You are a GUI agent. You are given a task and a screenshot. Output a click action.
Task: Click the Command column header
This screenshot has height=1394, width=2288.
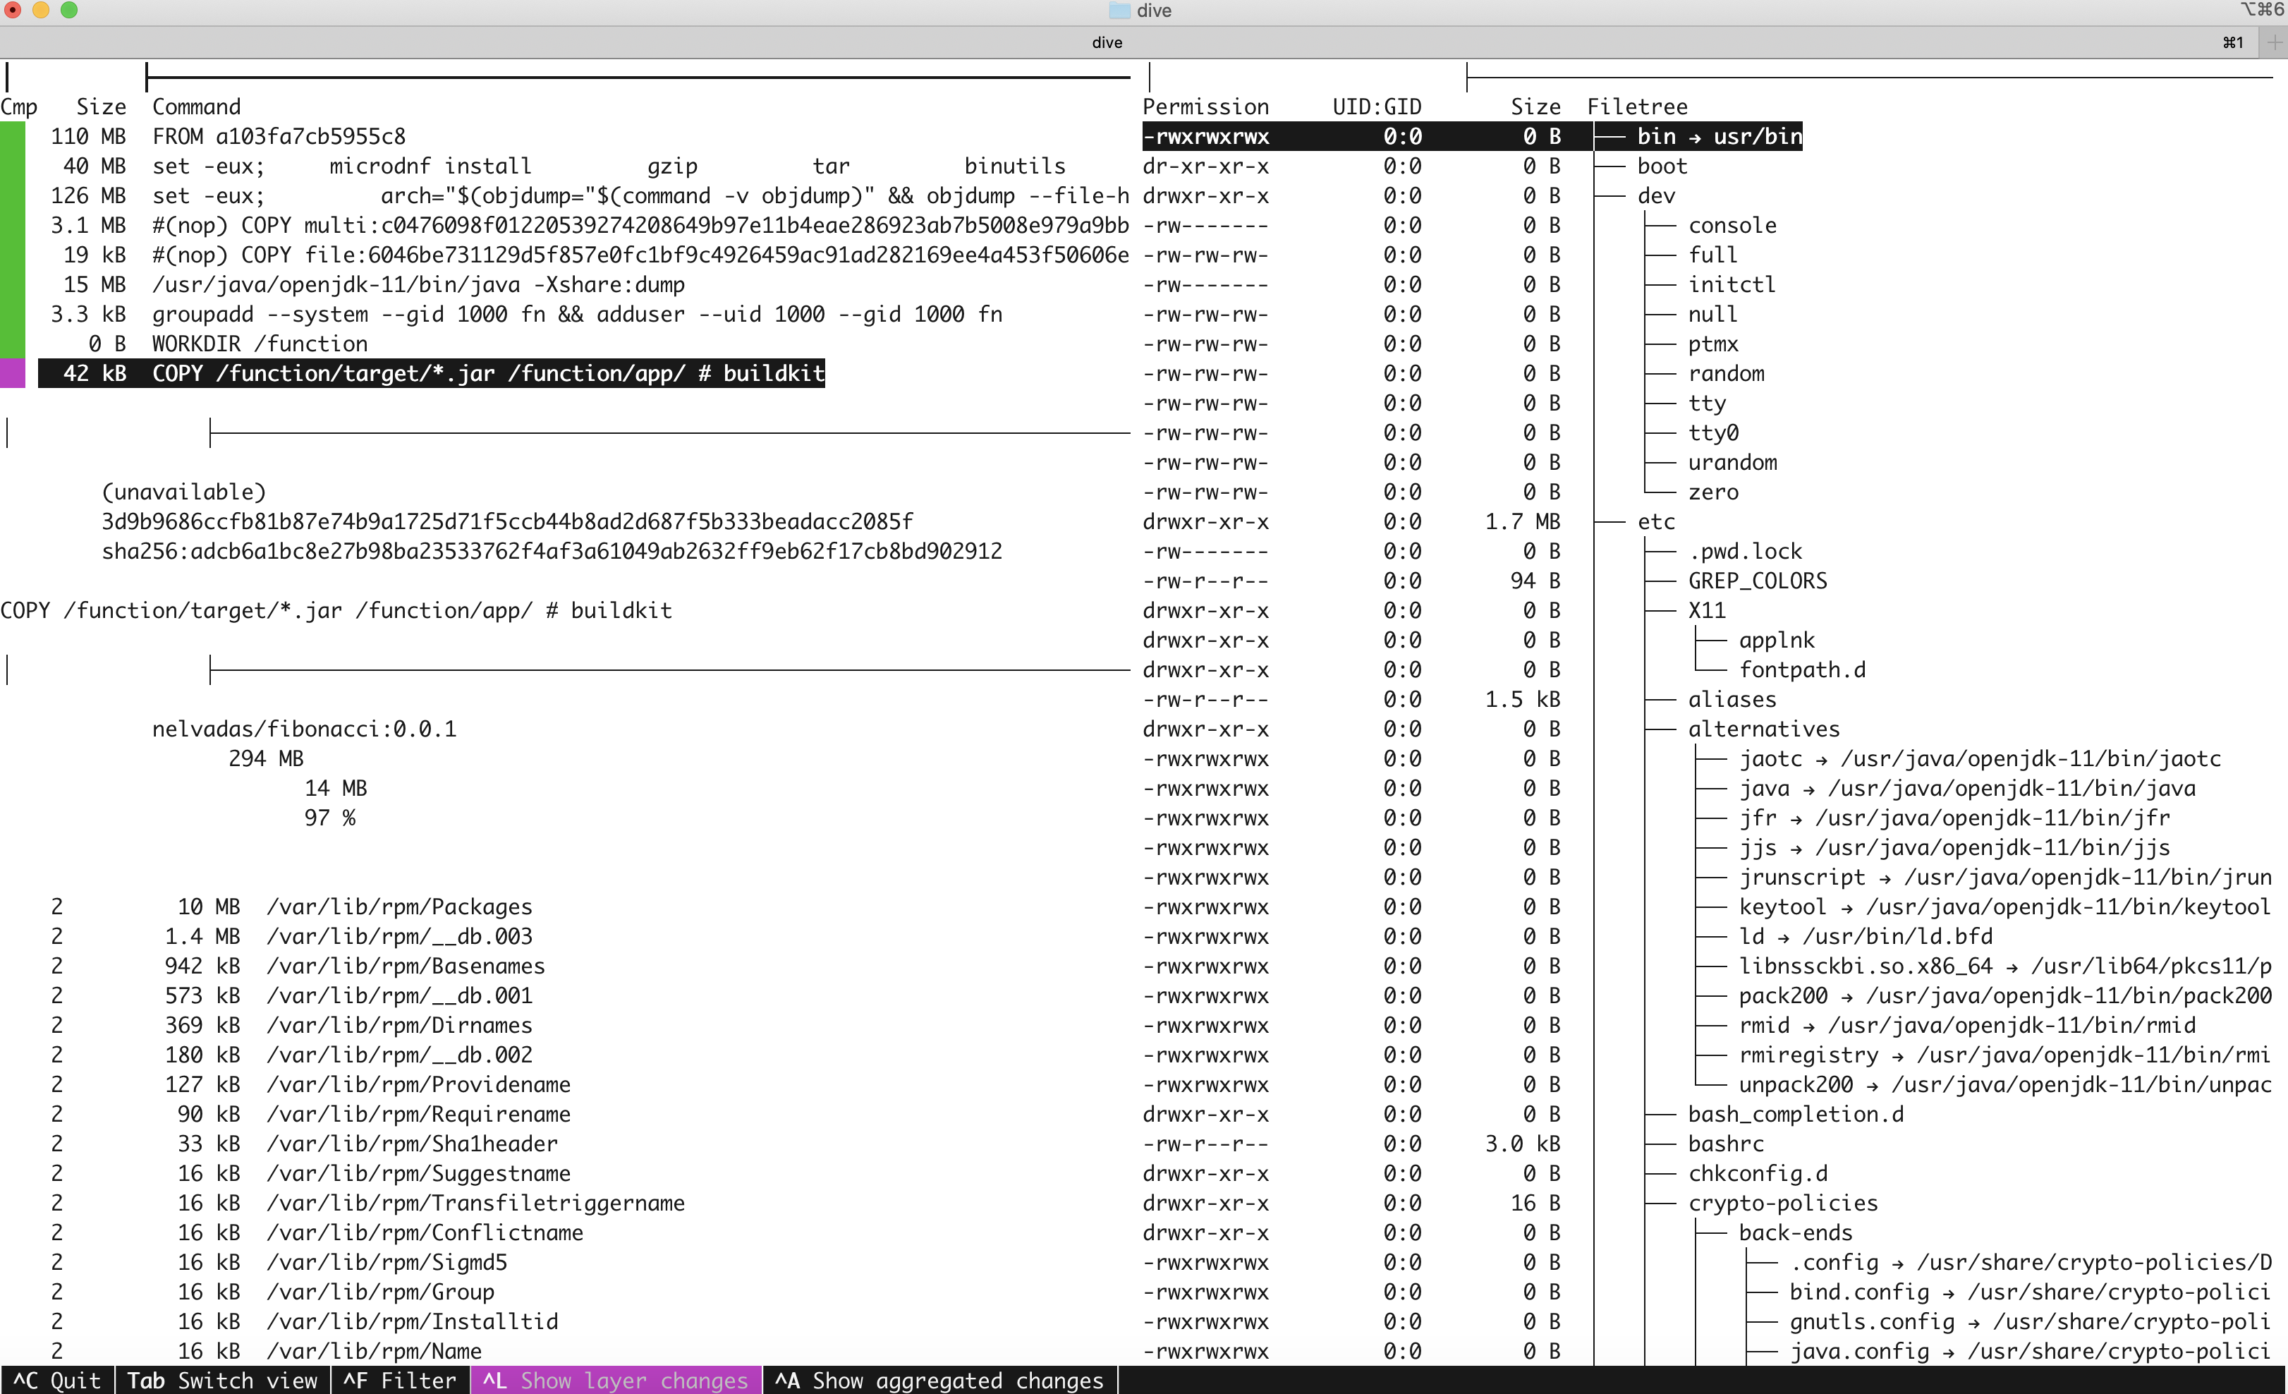coord(196,107)
